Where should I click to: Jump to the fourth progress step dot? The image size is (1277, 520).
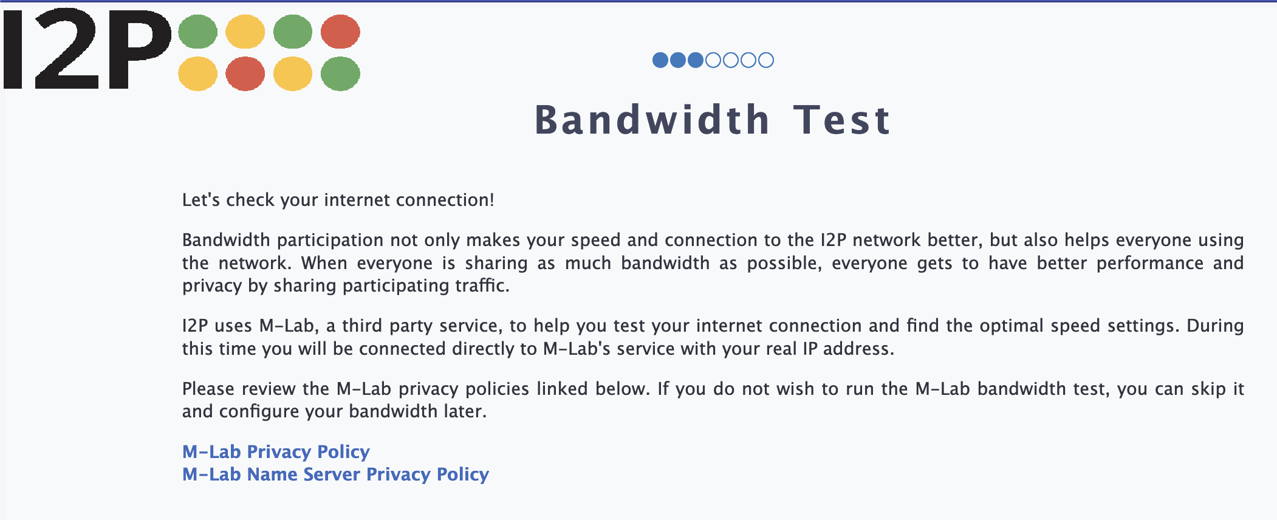pyautogui.click(x=713, y=60)
